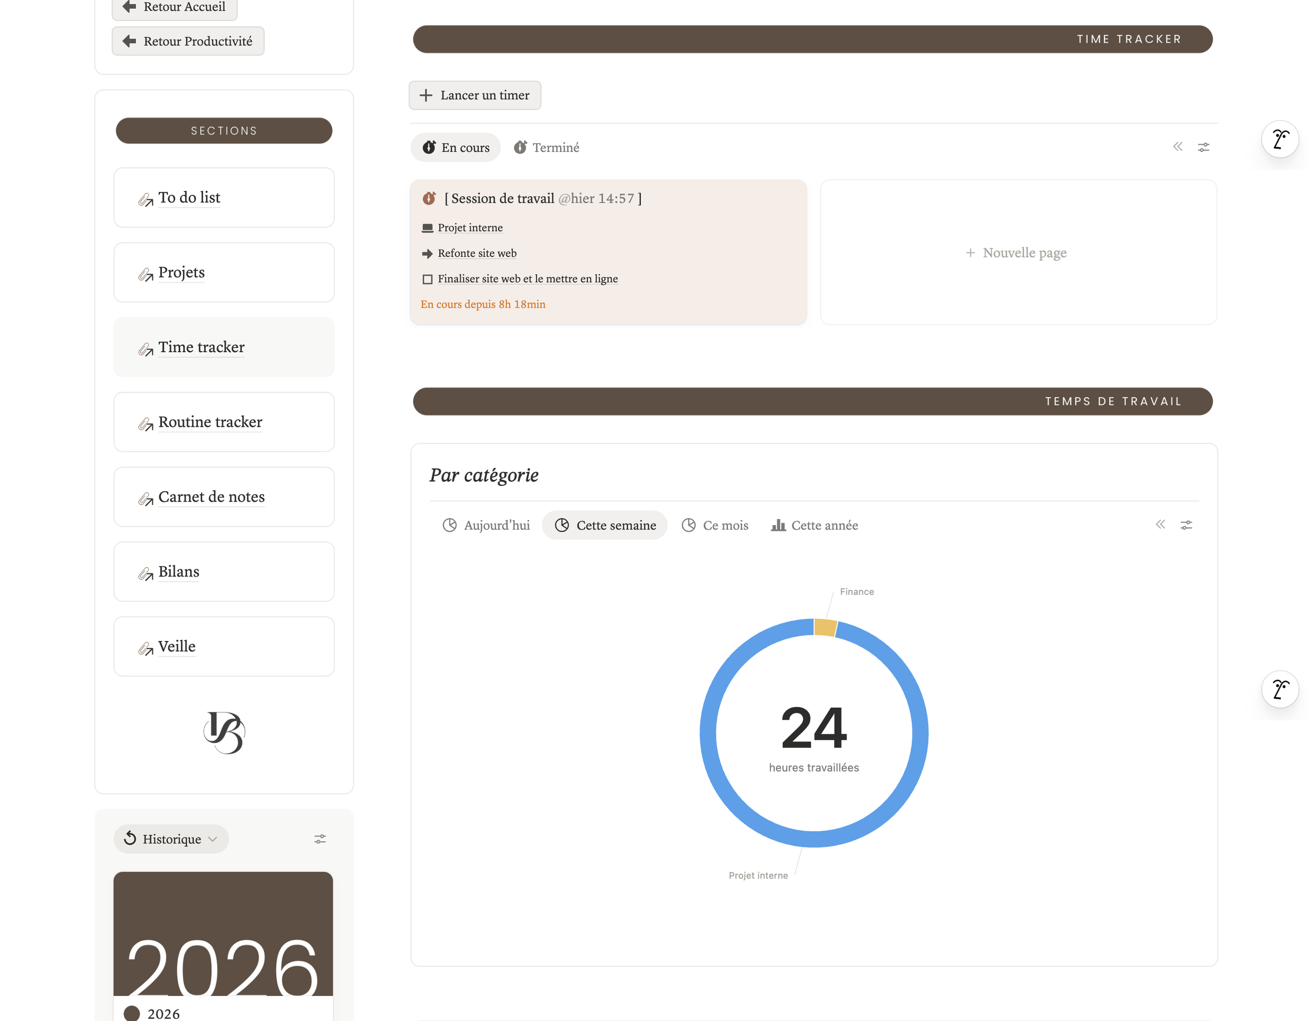
Task: Collapse time tracker toolbar with double chevron
Action: pyautogui.click(x=1178, y=147)
